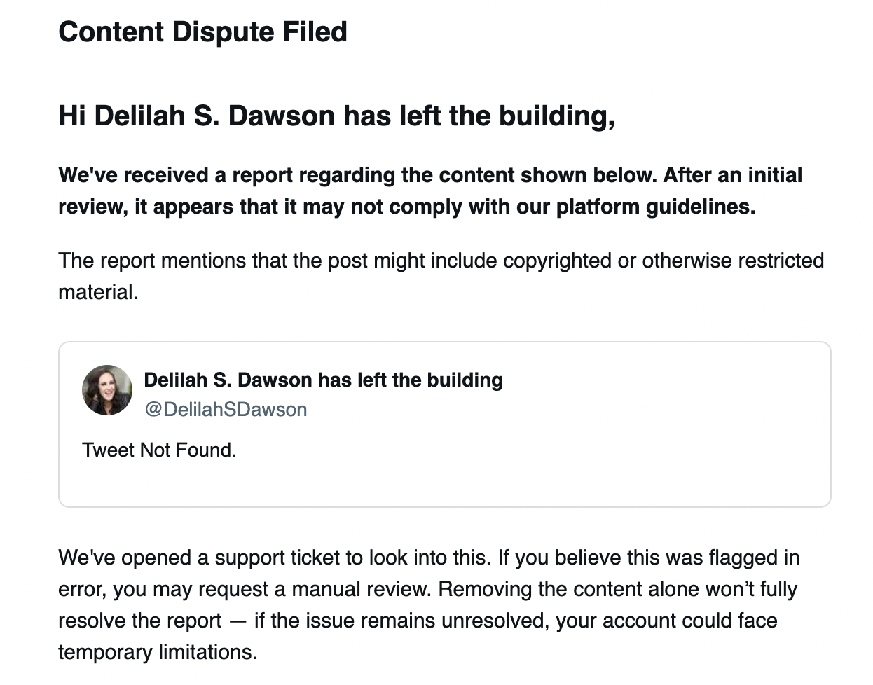
Task: Click the word "copyrighted" in the paragraph
Action: pyautogui.click(x=557, y=261)
